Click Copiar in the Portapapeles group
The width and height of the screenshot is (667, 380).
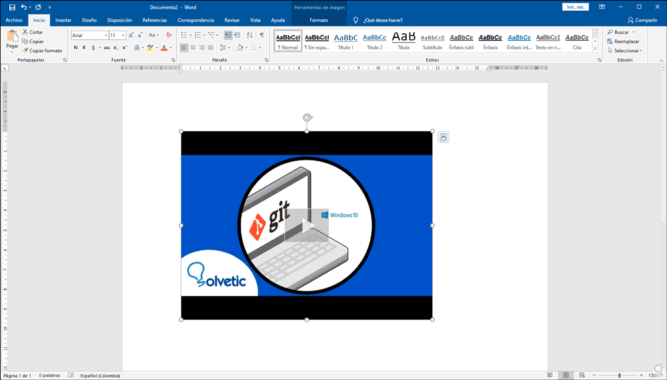tap(33, 41)
